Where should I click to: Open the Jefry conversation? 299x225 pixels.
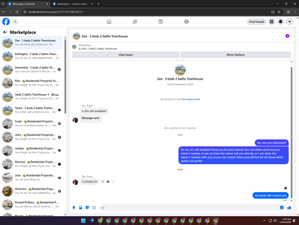coord(32,137)
